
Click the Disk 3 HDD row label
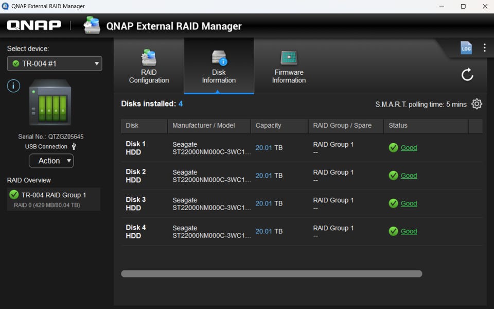(136, 204)
